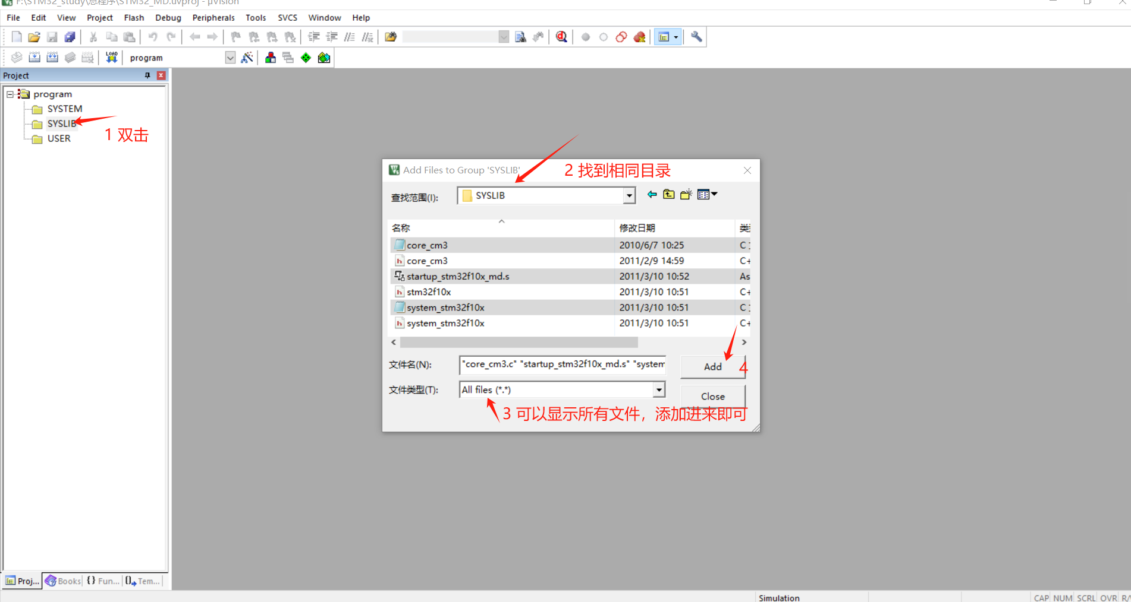This screenshot has height=602, width=1131.
Task: Toggle a bookmark on current line
Action: 236,37
